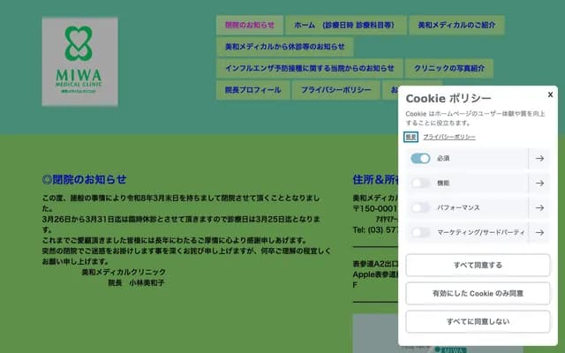
Task: Toggle the 必須 cookie switch
Action: (x=420, y=159)
